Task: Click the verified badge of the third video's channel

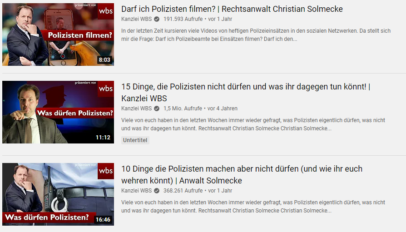Action: pyautogui.click(x=157, y=191)
